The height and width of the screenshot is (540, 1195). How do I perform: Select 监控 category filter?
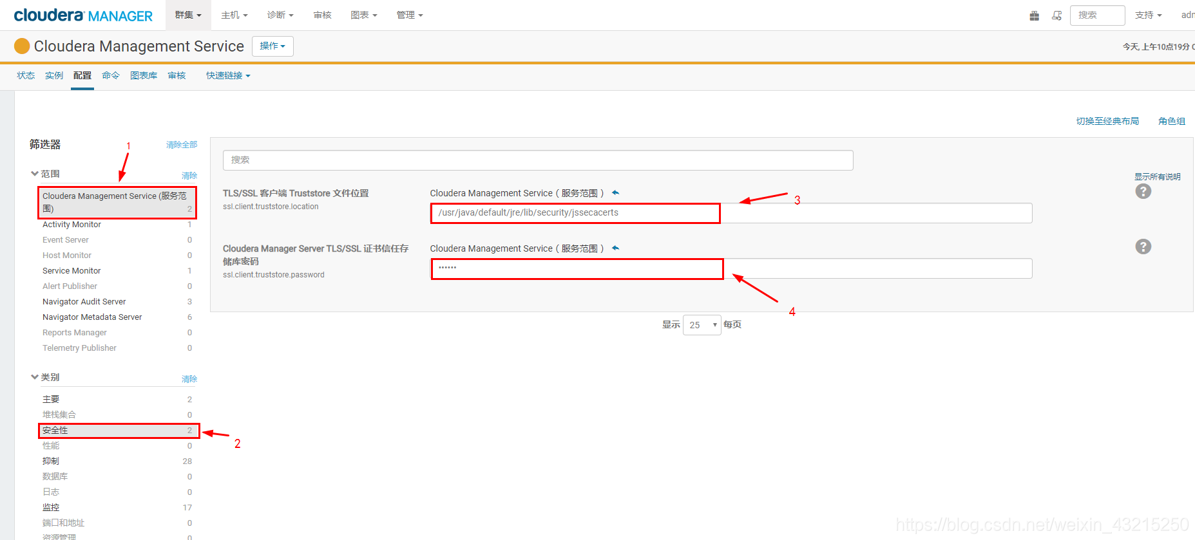click(117, 508)
